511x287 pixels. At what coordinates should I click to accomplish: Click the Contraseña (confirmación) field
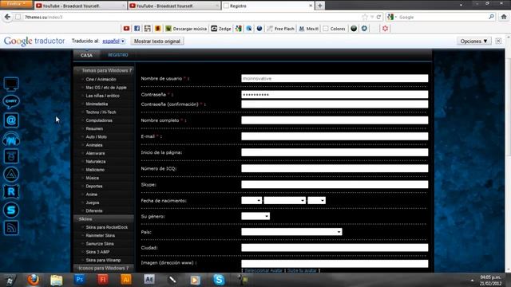[335, 104]
